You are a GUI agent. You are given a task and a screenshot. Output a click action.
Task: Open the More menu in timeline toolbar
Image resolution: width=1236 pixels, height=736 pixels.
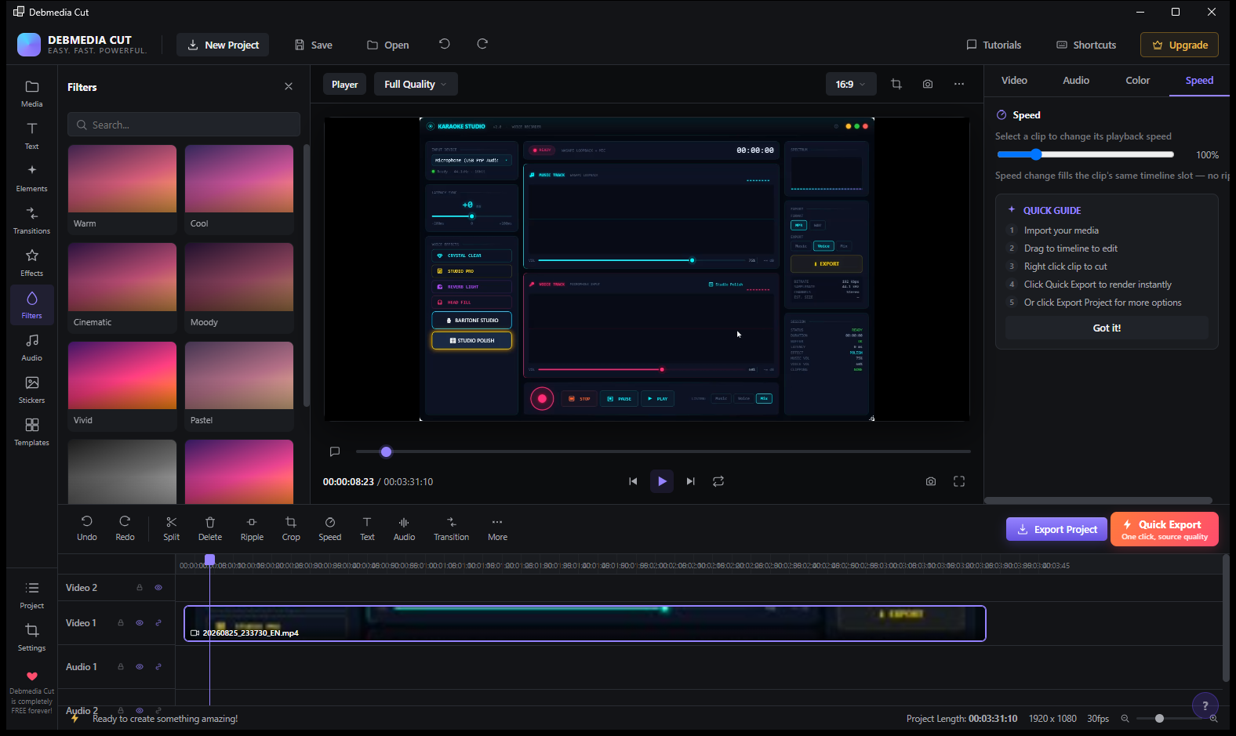(497, 528)
